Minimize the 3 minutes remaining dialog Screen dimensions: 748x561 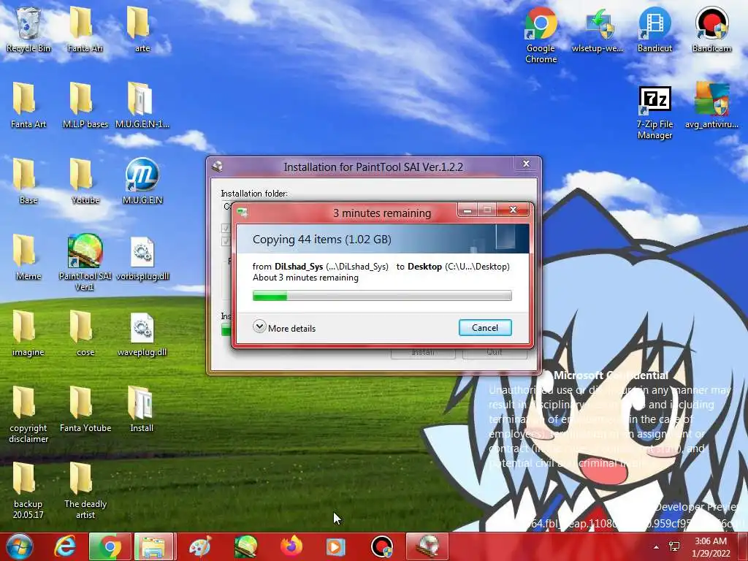point(467,210)
